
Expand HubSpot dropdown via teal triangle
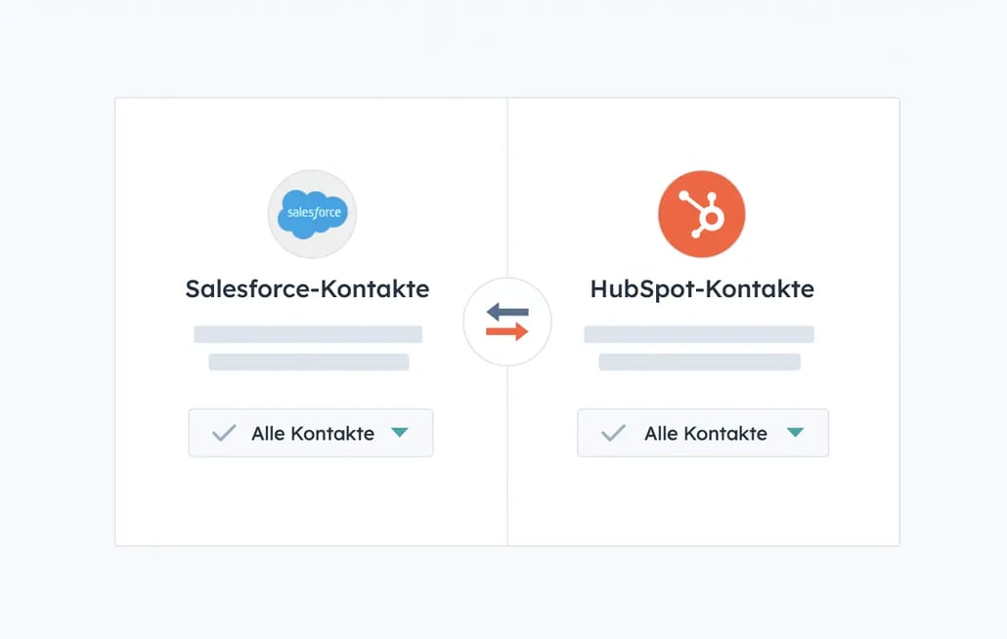[x=795, y=432]
